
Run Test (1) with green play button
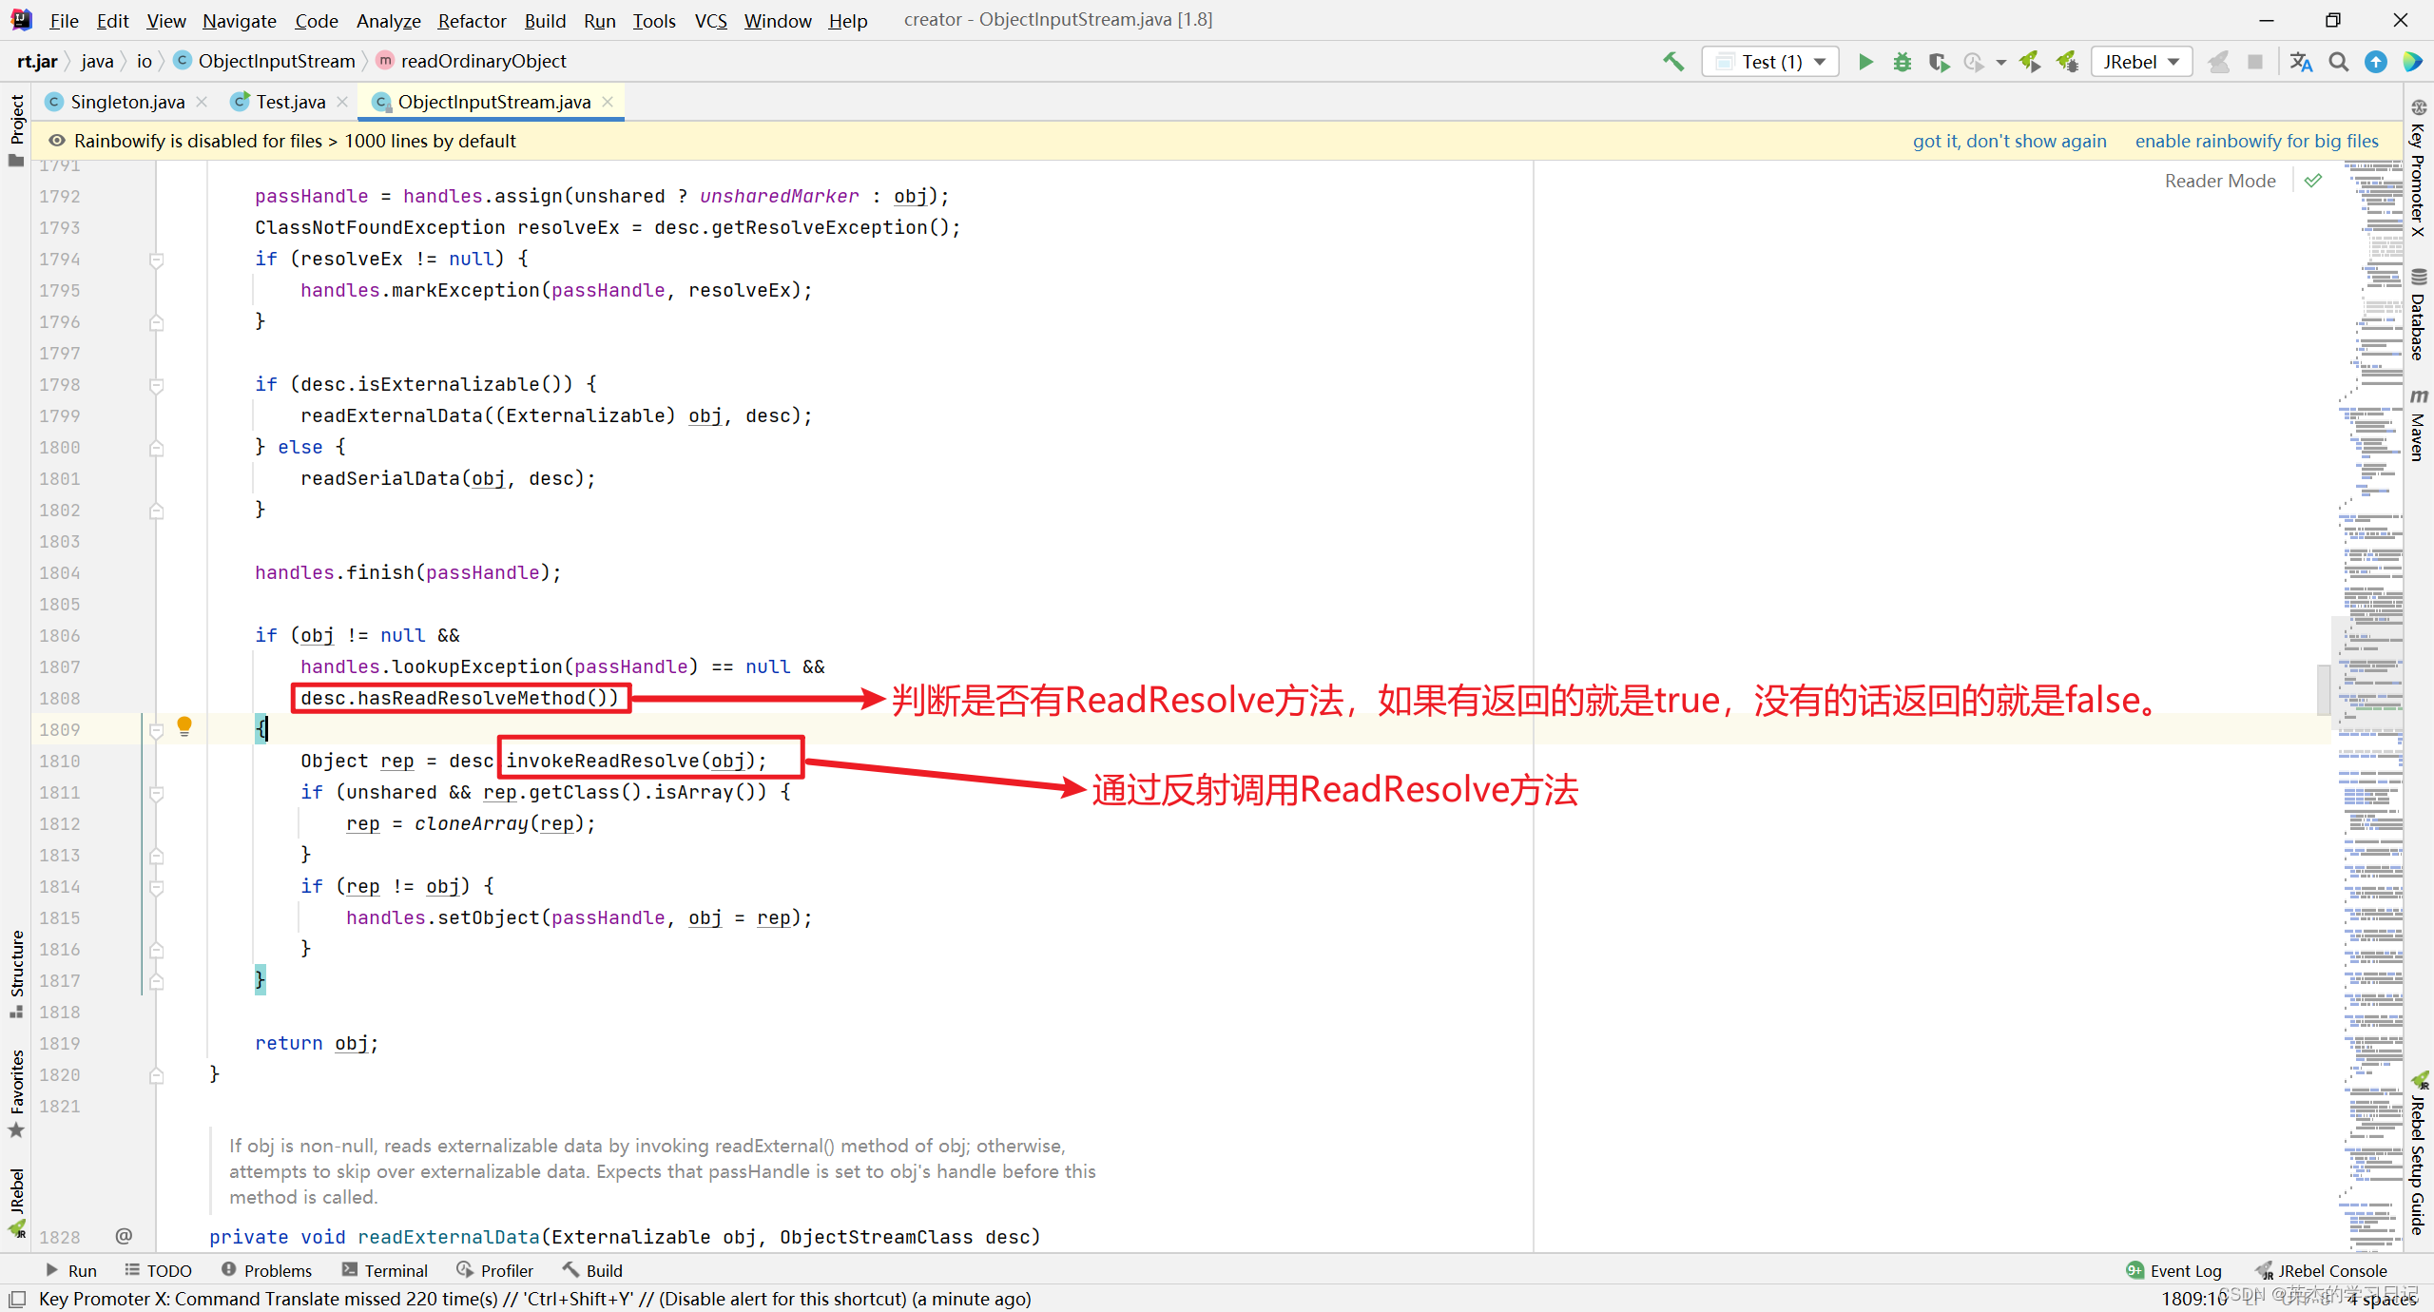(1865, 62)
